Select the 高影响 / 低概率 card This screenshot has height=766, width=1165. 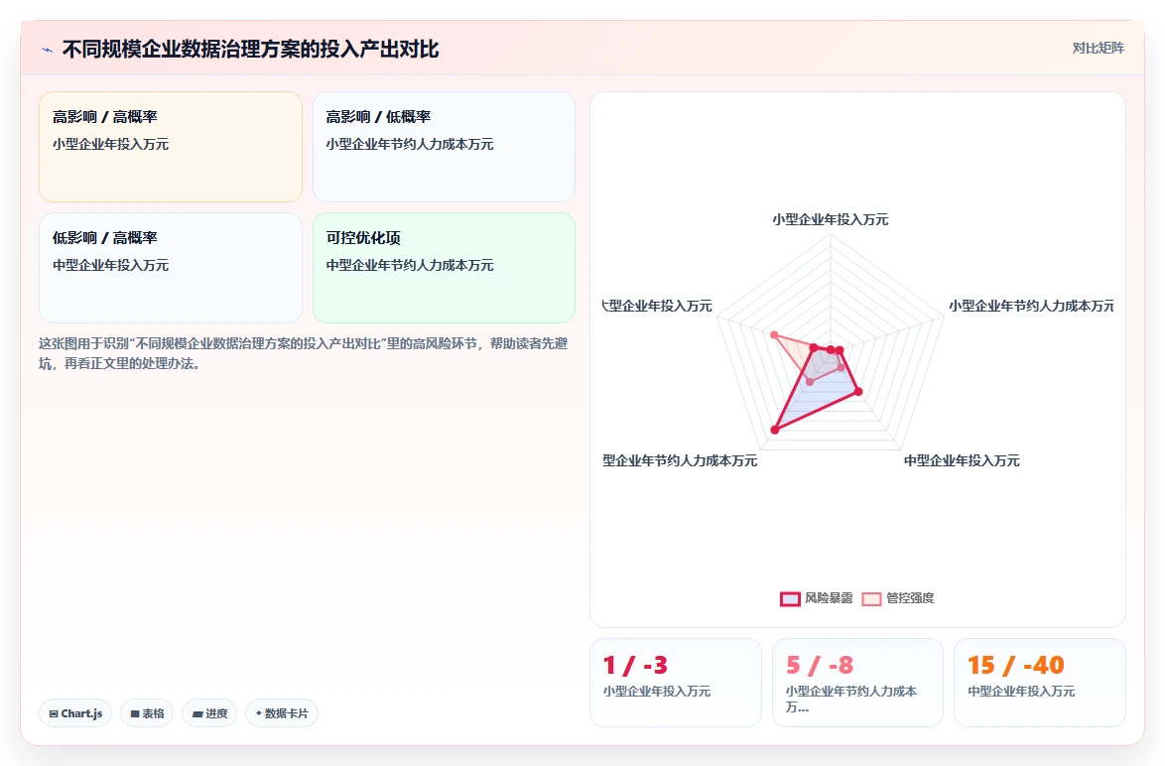444,147
